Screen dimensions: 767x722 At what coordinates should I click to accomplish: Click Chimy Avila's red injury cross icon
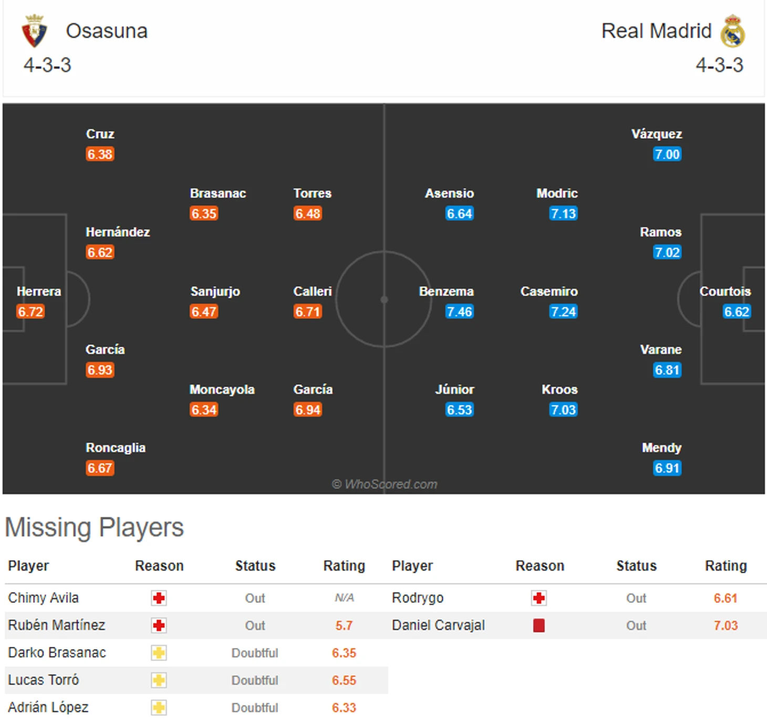click(159, 598)
